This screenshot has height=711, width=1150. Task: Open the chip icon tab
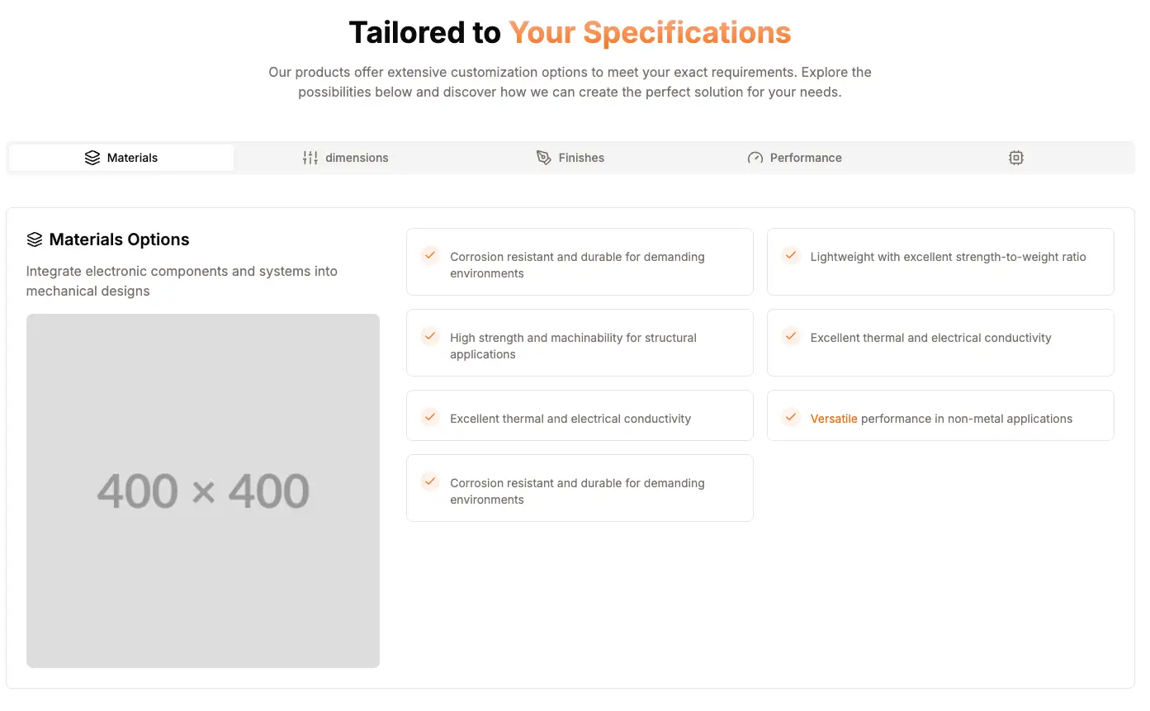[x=1016, y=158]
